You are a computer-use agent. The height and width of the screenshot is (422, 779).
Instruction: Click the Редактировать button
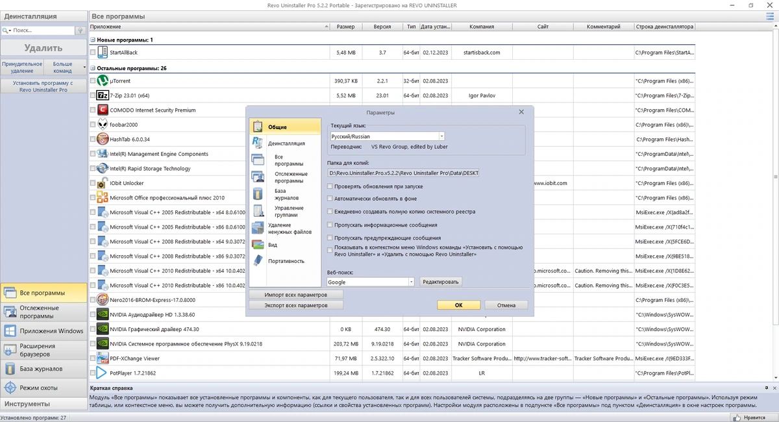[441, 282]
